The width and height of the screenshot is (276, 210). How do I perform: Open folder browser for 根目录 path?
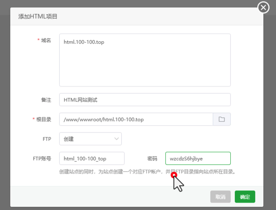click(x=222, y=119)
